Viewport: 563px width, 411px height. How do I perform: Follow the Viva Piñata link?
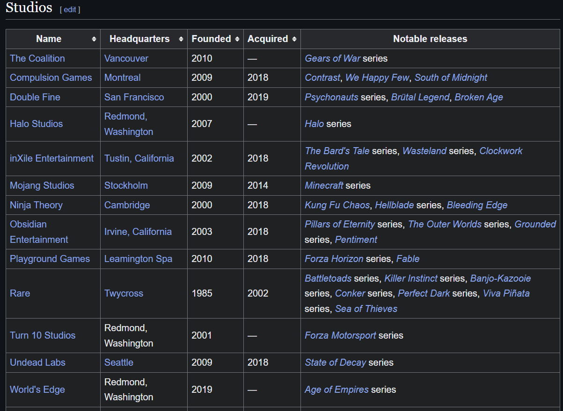[506, 293]
